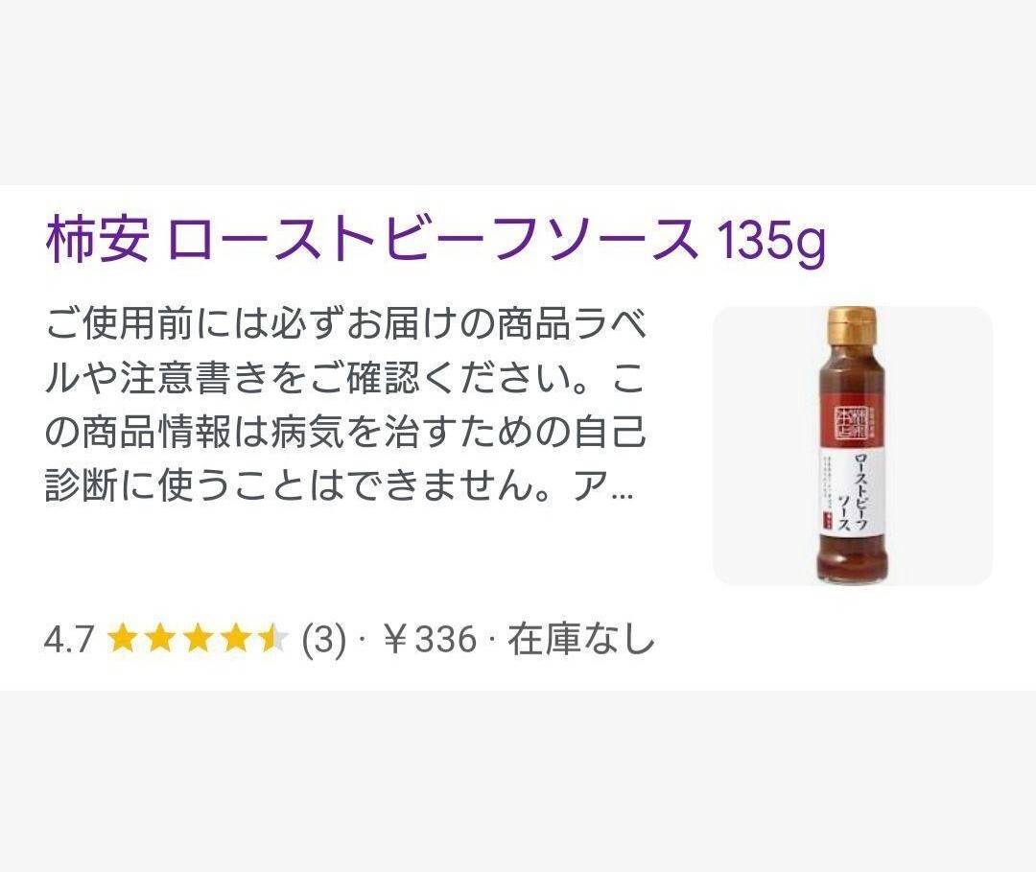Click the ￥336 price text
The height and width of the screenshot is (872, 1036).
(x=430, y=640)
